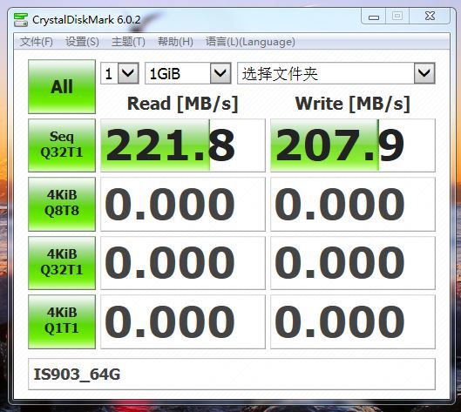The height and width of the screenshot is (412, 461).
Task: Start the 4KiB Q32T1 test
Action: [x=62, y=263]
